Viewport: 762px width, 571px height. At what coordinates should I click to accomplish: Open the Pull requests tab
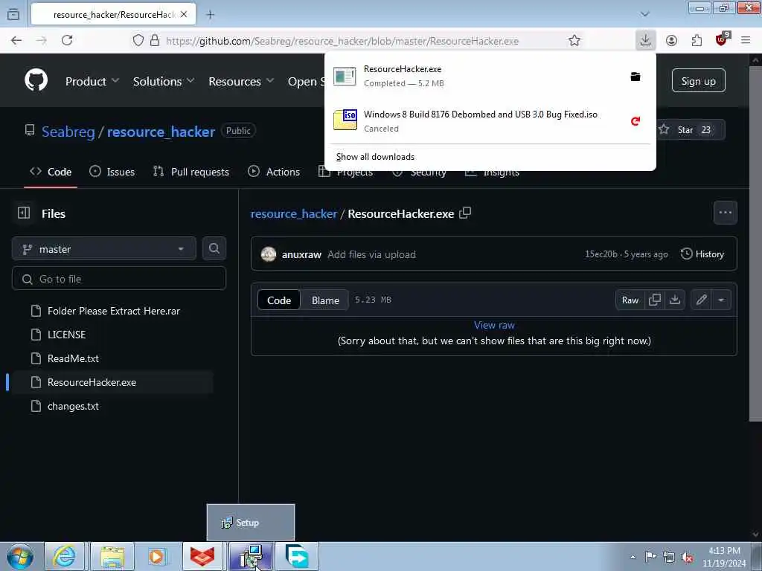191,172
